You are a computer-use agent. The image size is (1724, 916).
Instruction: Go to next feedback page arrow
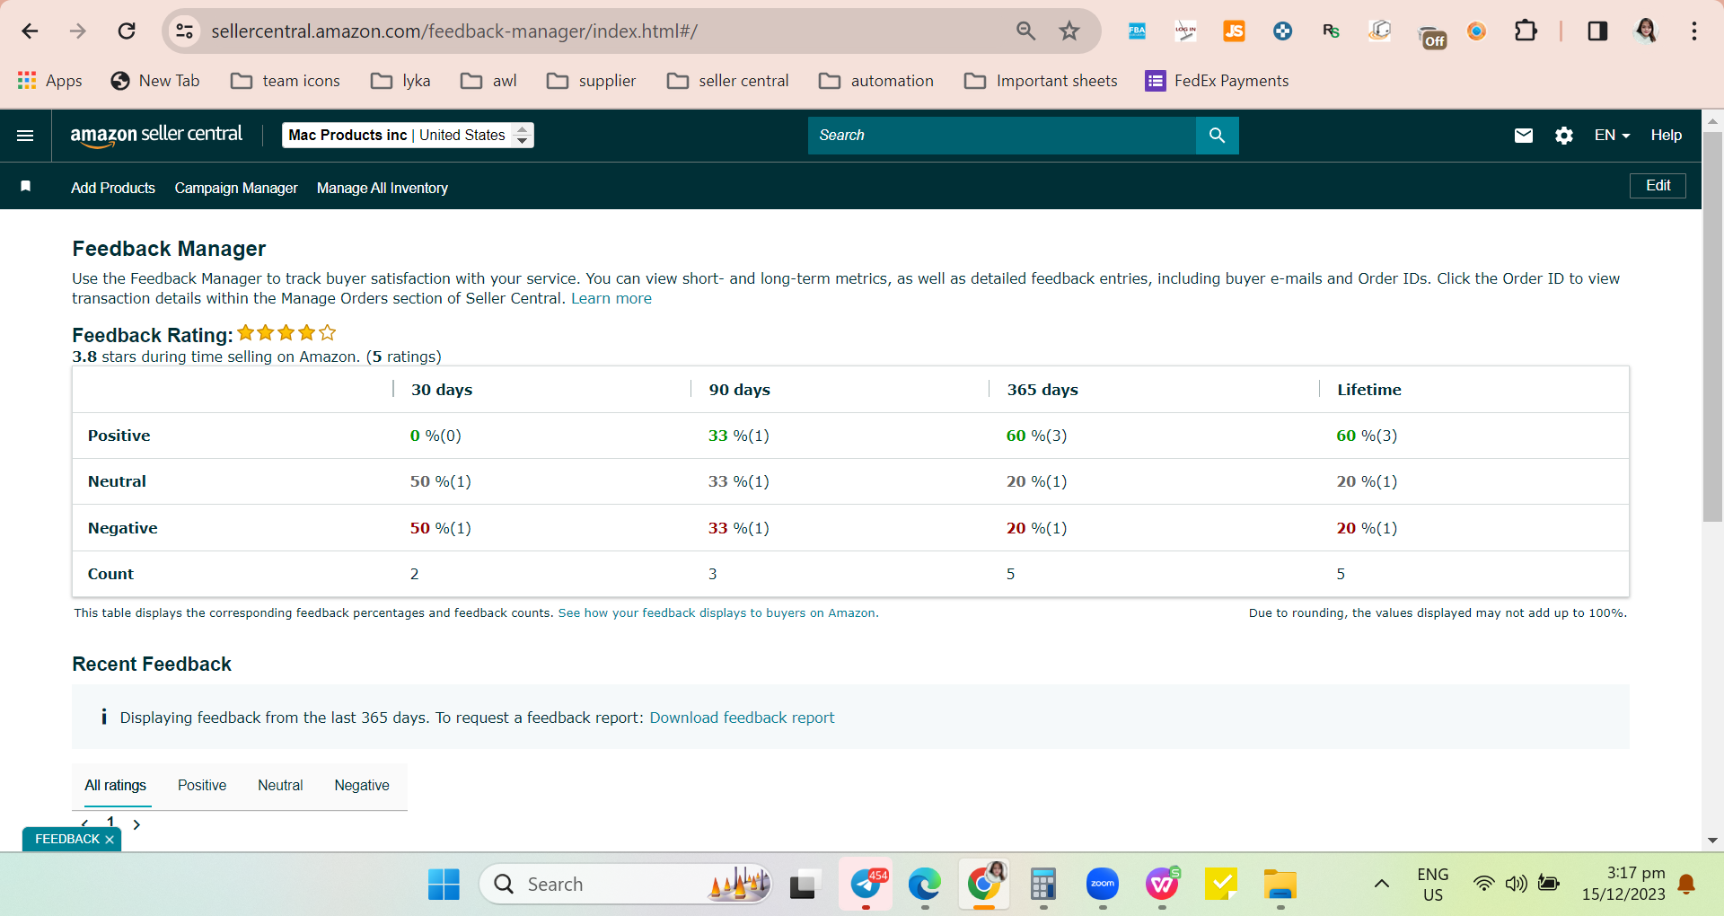pyautogui.click(x=136, y=824)
